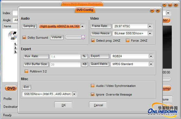Click the Volume slider handle
This screenshot has height=119, width=181.
[x=83, y=37]
